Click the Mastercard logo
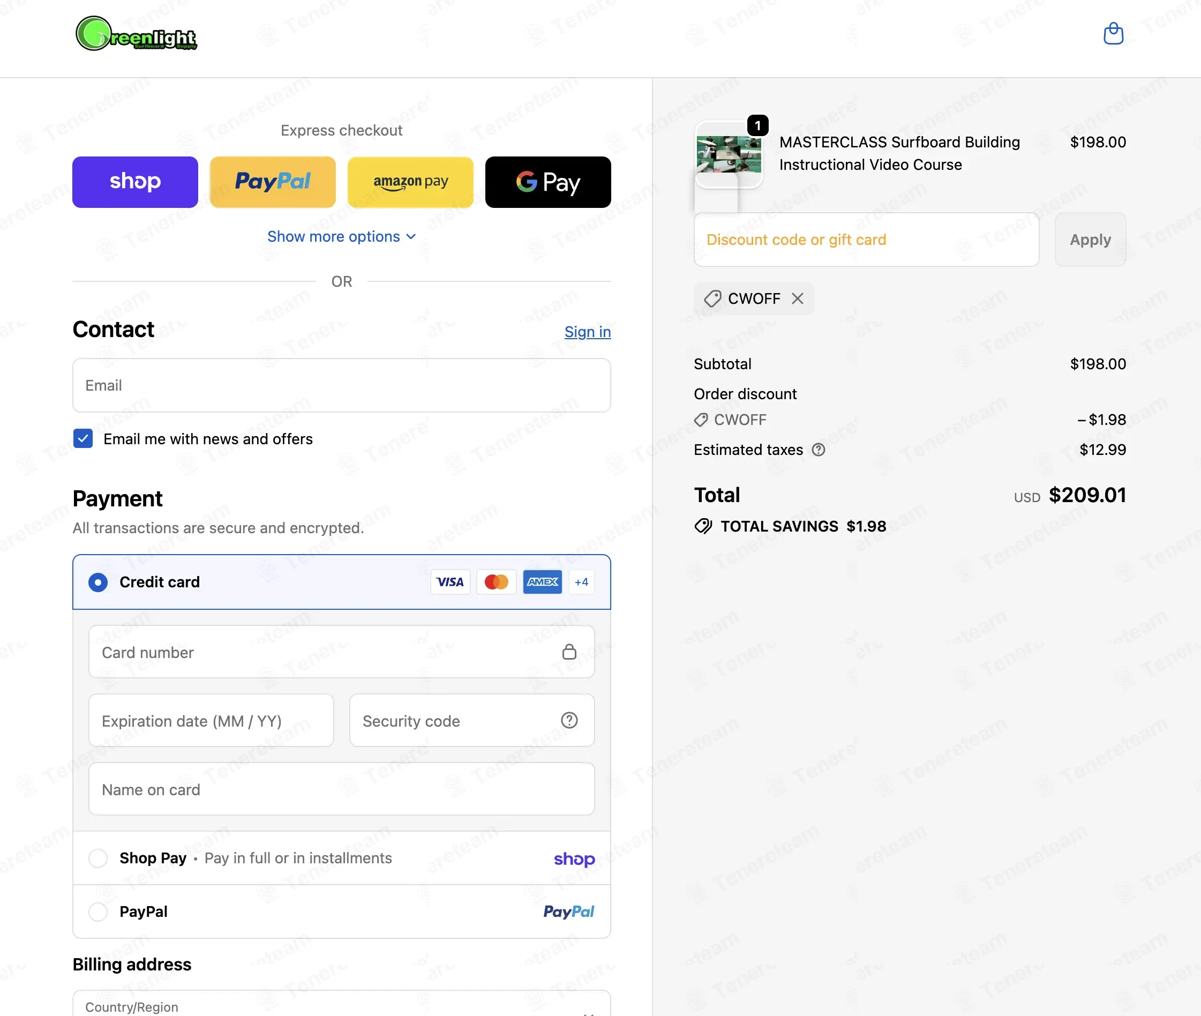1201x1016 pixels. click(x=496, y=582)
